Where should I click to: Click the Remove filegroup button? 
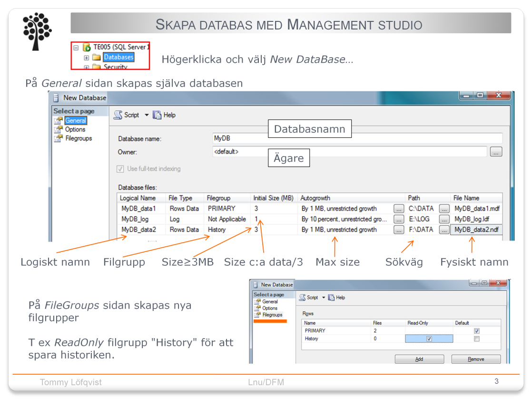[x=476, y=359]
